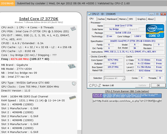The height and width of the screenshot is (134, 167).
Task: Click the CPU-Z Forum Banner link
Action: point(127,91)
